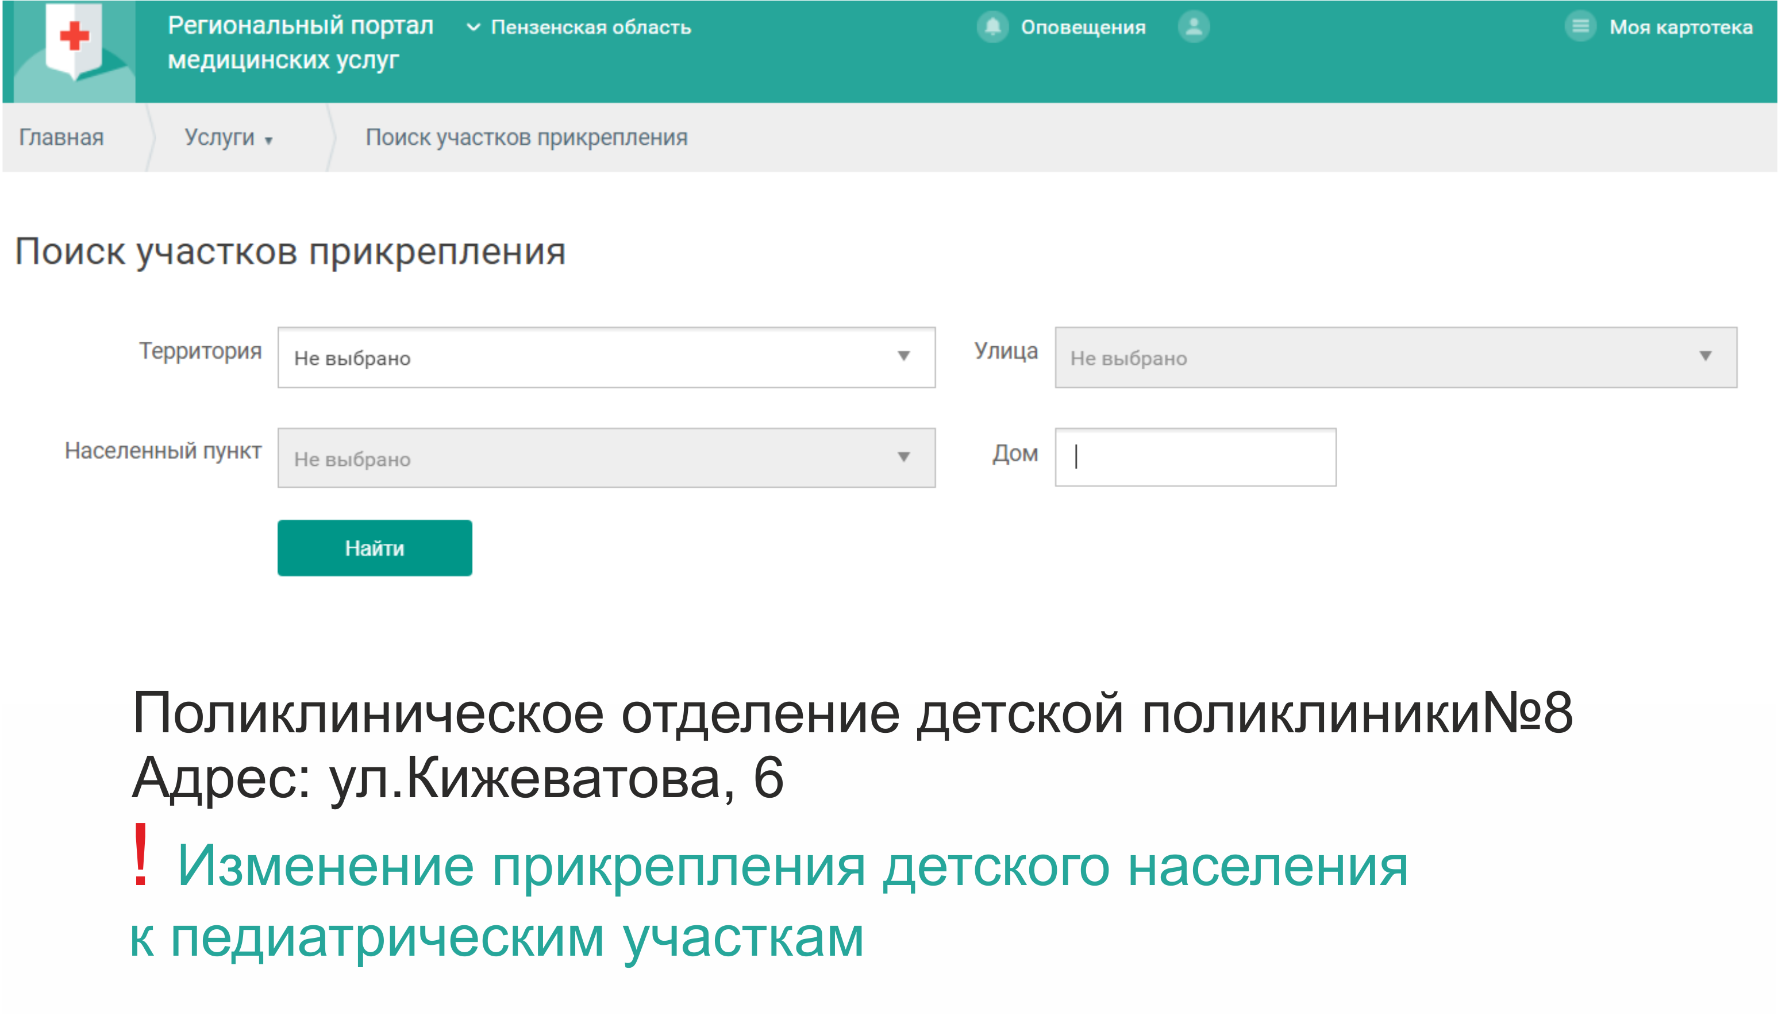Viewport: 1778px width, 1016px height.
Task: Open the user profile avatar icon
Action: tap(1194, 27)
